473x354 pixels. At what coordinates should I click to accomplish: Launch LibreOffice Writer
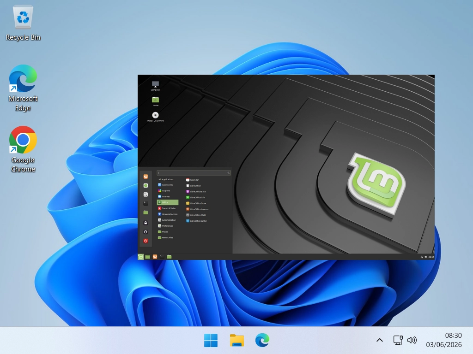tap(196, 221)
